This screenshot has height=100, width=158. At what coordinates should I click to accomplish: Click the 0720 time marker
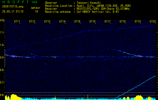click(153, 22)
